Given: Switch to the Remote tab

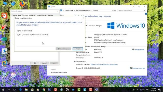Looking at the screenshot, I should (x=50, y=15).
